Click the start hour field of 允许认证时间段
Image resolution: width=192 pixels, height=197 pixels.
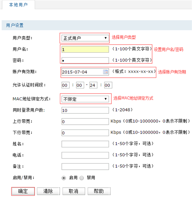(x=65, y=85)
